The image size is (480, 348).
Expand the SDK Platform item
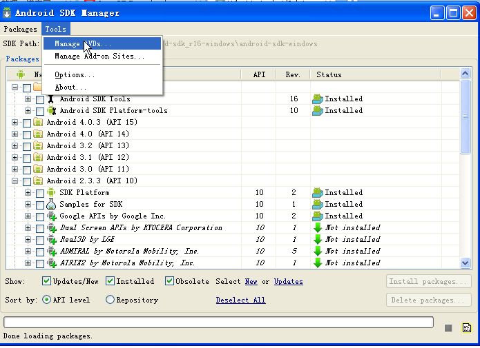tap(28, 192)
